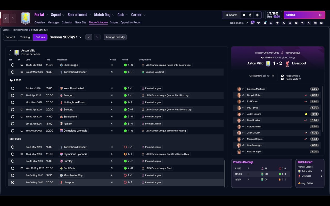Viewport: 330px width, 206px height.
Task: Select the West Ham United fixture radio button
Action: (x=12, y=88)
